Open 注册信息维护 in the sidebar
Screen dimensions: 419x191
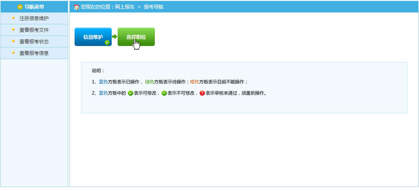34,18
